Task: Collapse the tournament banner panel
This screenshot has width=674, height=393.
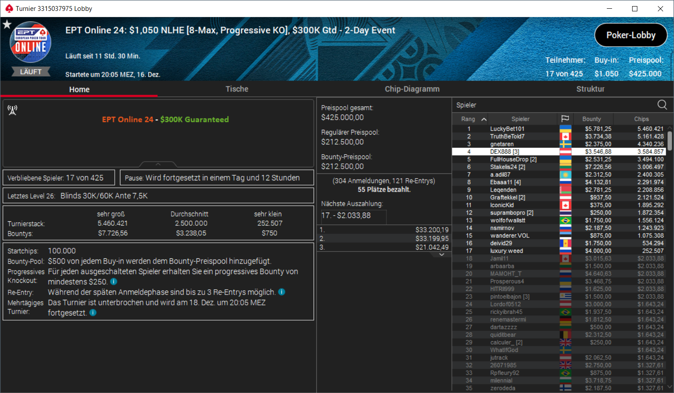Action: [x=158, y=164]
